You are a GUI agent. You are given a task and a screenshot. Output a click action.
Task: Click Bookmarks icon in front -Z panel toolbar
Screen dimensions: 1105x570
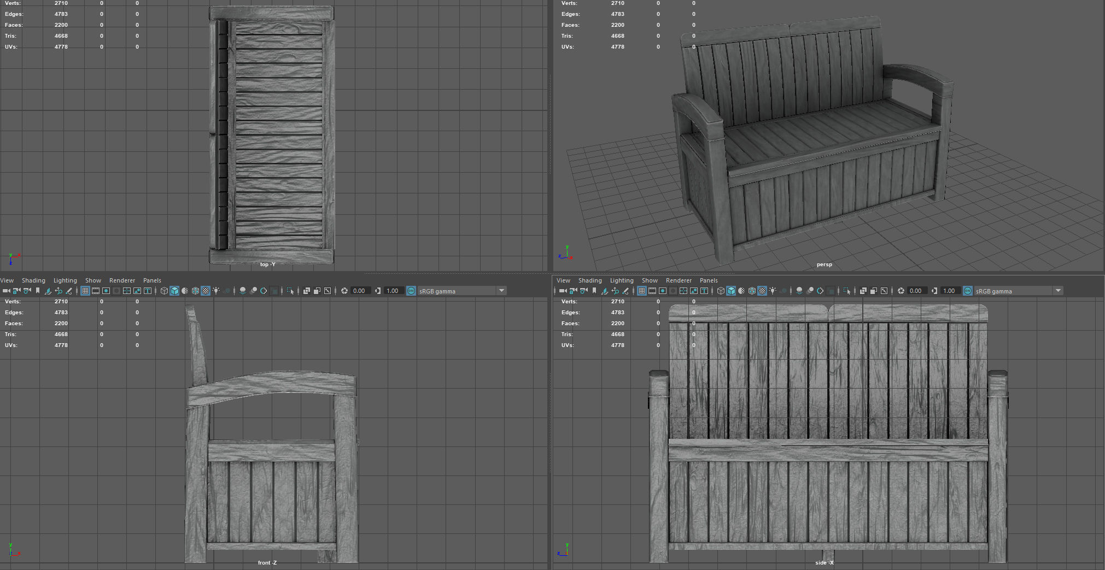point(37,291)
